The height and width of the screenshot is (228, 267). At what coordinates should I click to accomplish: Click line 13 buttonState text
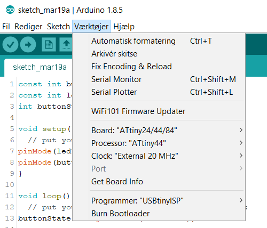[x=44, y=218]
